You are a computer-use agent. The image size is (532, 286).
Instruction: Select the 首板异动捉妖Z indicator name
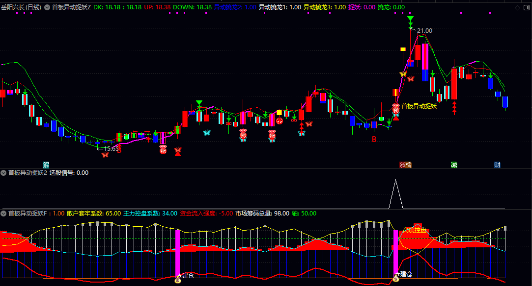point(72,7)
